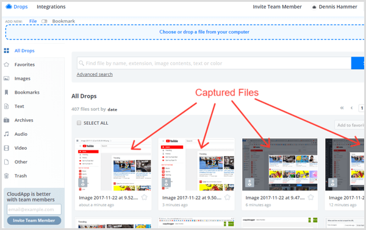Click Invite Team Member in top bar
Image resolution: width=366 pixels, height=230 pixels.
pyautogui.click(x=278, y=7)
